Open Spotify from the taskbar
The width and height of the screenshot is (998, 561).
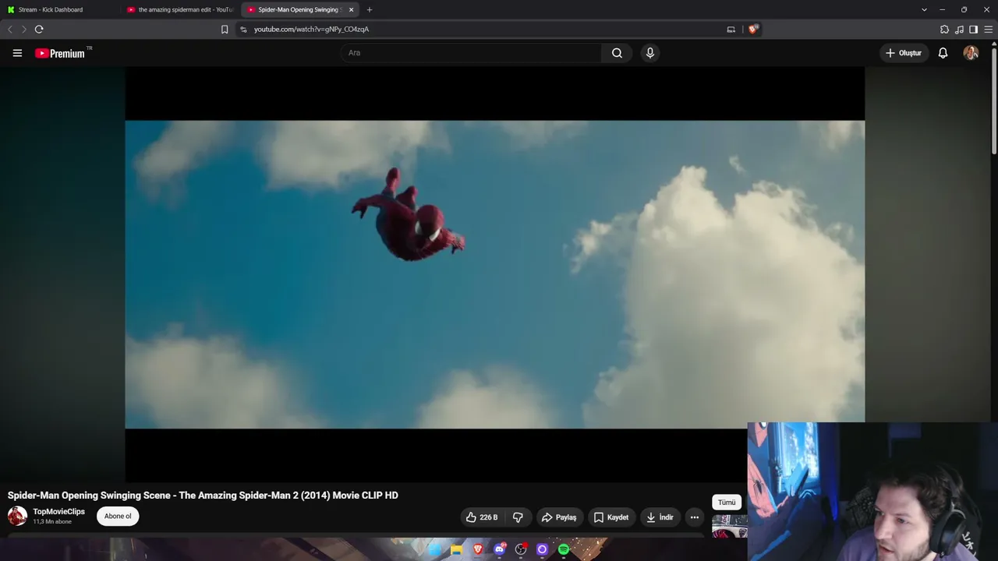click(x=564, y=549)
